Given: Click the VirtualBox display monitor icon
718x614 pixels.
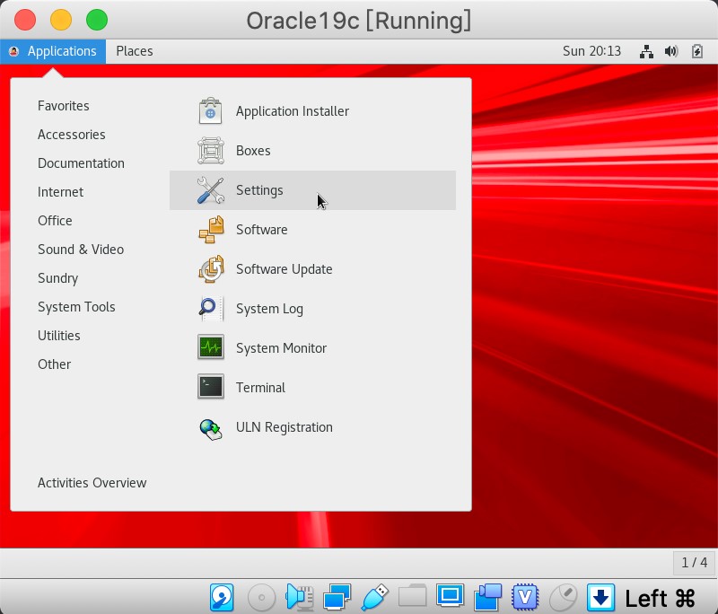Looking at the screenshot, I should pyautogui.click(x=451, y=595).
